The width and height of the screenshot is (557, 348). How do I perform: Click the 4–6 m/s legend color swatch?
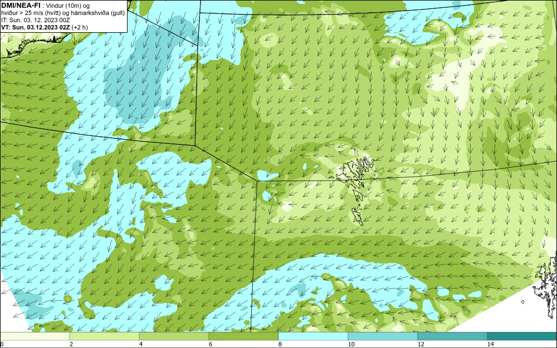pyautogui.click(x=174, y=336)
